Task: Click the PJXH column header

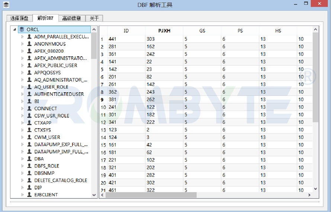Action: pos(164,31)
